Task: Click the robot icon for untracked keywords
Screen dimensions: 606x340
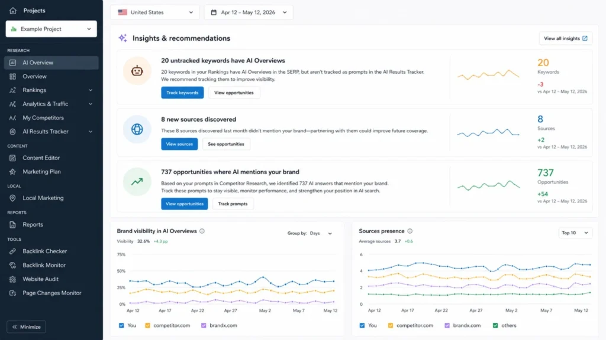Action: point(137,71)
